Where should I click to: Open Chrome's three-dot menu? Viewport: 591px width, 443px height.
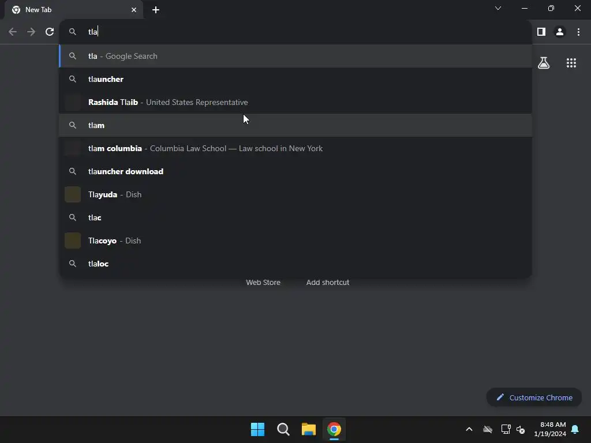point(578,32)
